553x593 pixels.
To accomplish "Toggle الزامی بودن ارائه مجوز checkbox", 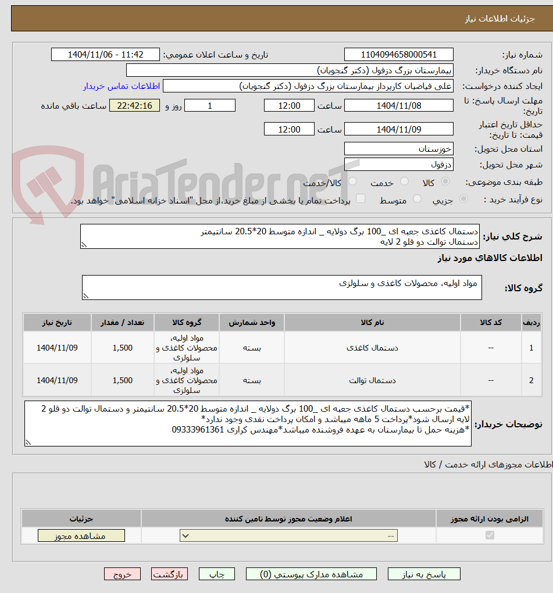I will click(x=490, y=535).
